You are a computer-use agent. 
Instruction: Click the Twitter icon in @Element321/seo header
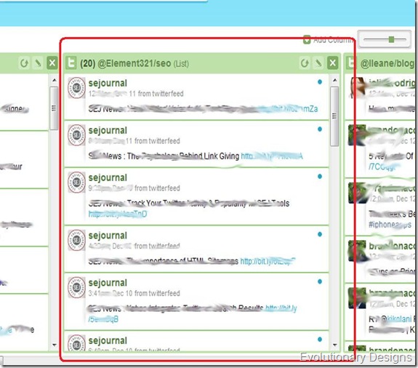[71, 63]
